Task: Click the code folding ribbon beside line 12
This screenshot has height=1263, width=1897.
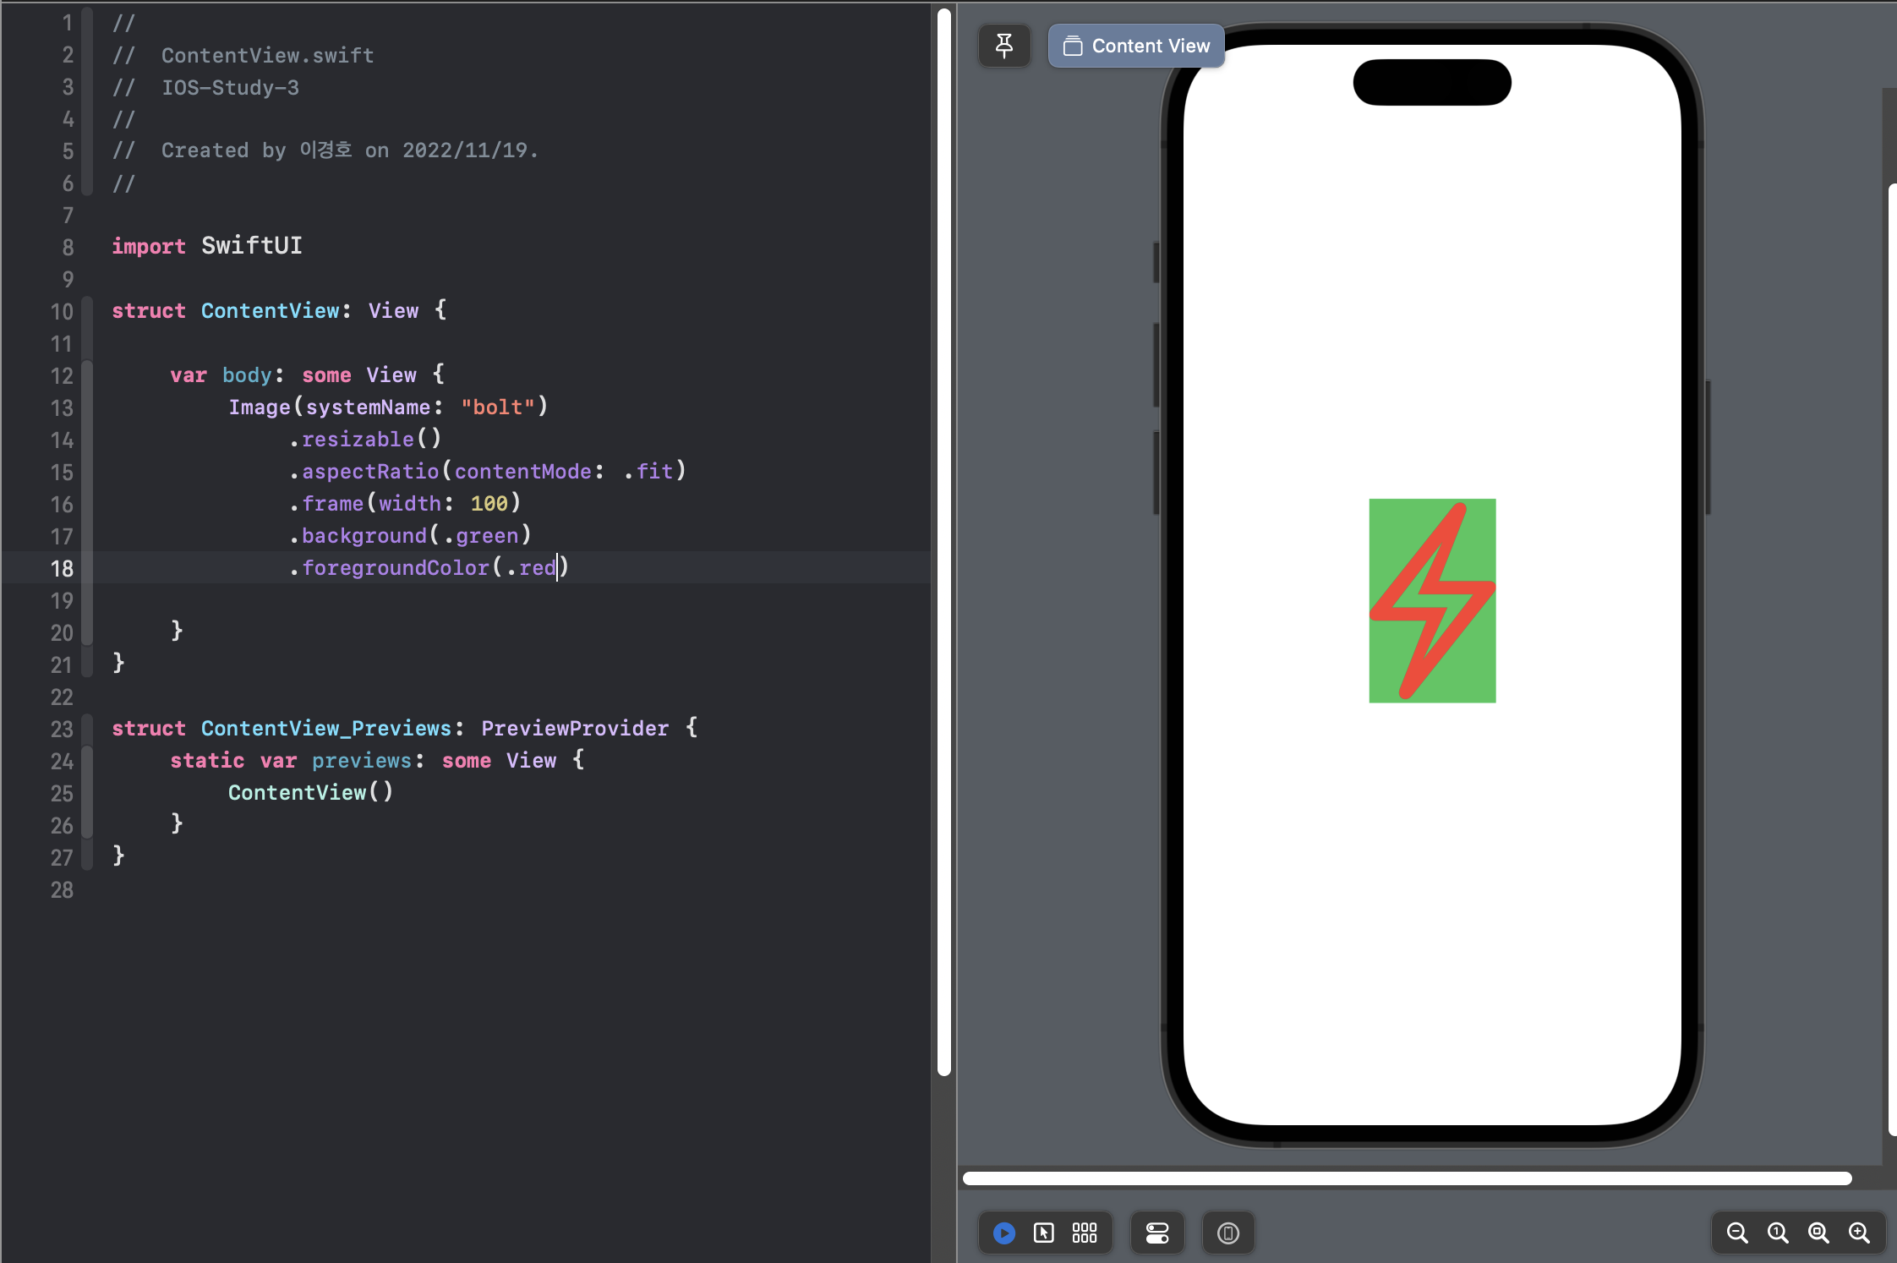Action: tap(87, 375)
